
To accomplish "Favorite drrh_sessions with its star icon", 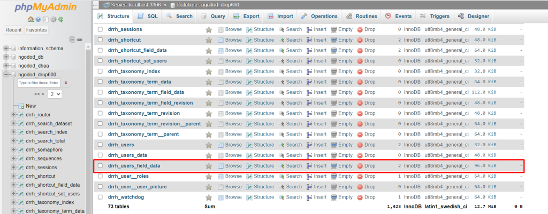I will point(209,30).
